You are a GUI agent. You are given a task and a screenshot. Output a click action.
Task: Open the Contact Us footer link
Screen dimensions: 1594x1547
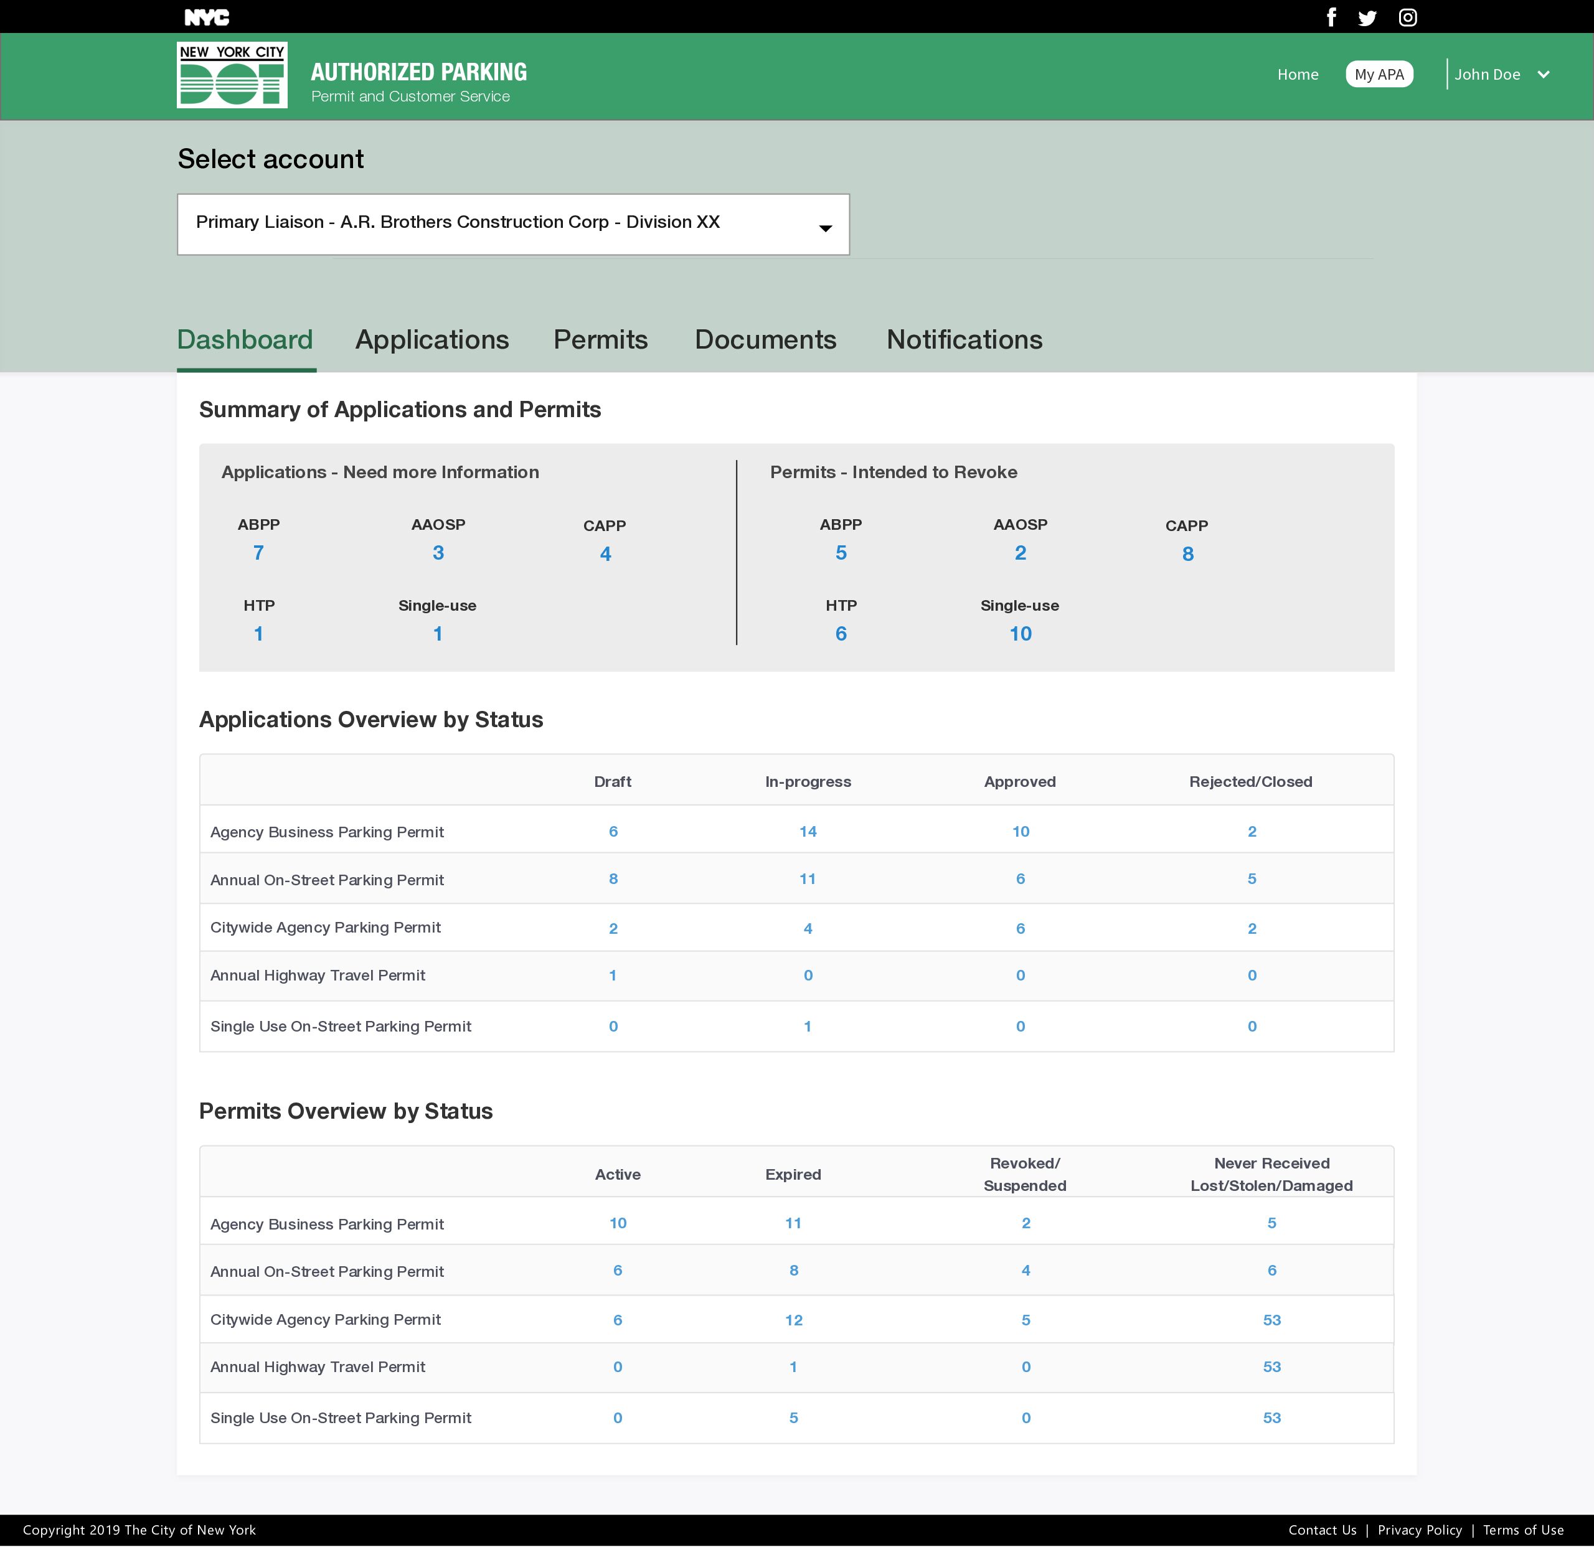[1321, 1530]
